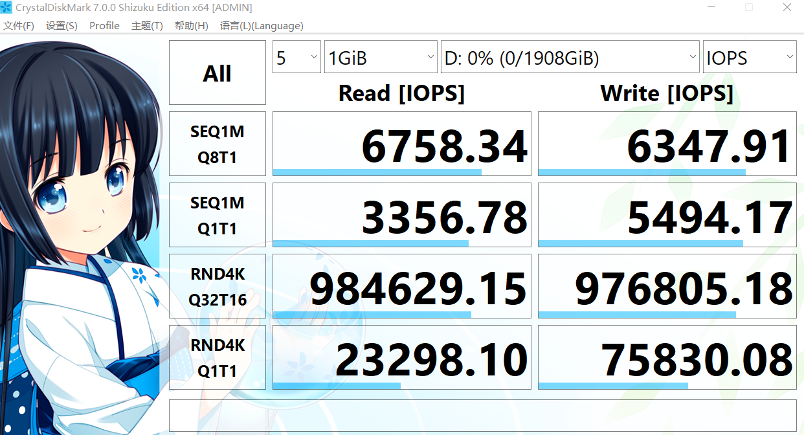Select the 976805.18 write result
Viewport: 804px width, 435px height.
(x=667, y=286)
